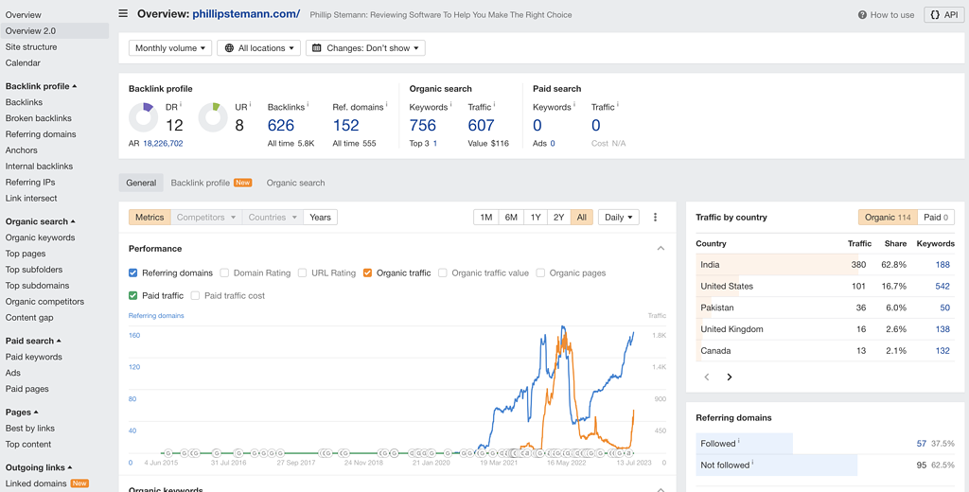Open the hamburger menu next to Overview

click(x=123, y=13)
